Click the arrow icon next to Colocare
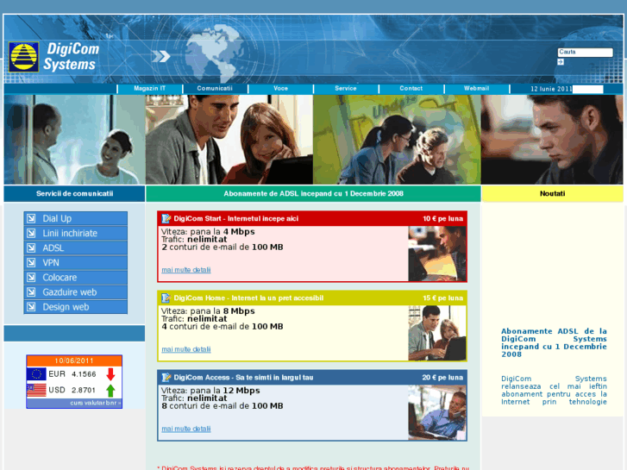 pos(31,277)
